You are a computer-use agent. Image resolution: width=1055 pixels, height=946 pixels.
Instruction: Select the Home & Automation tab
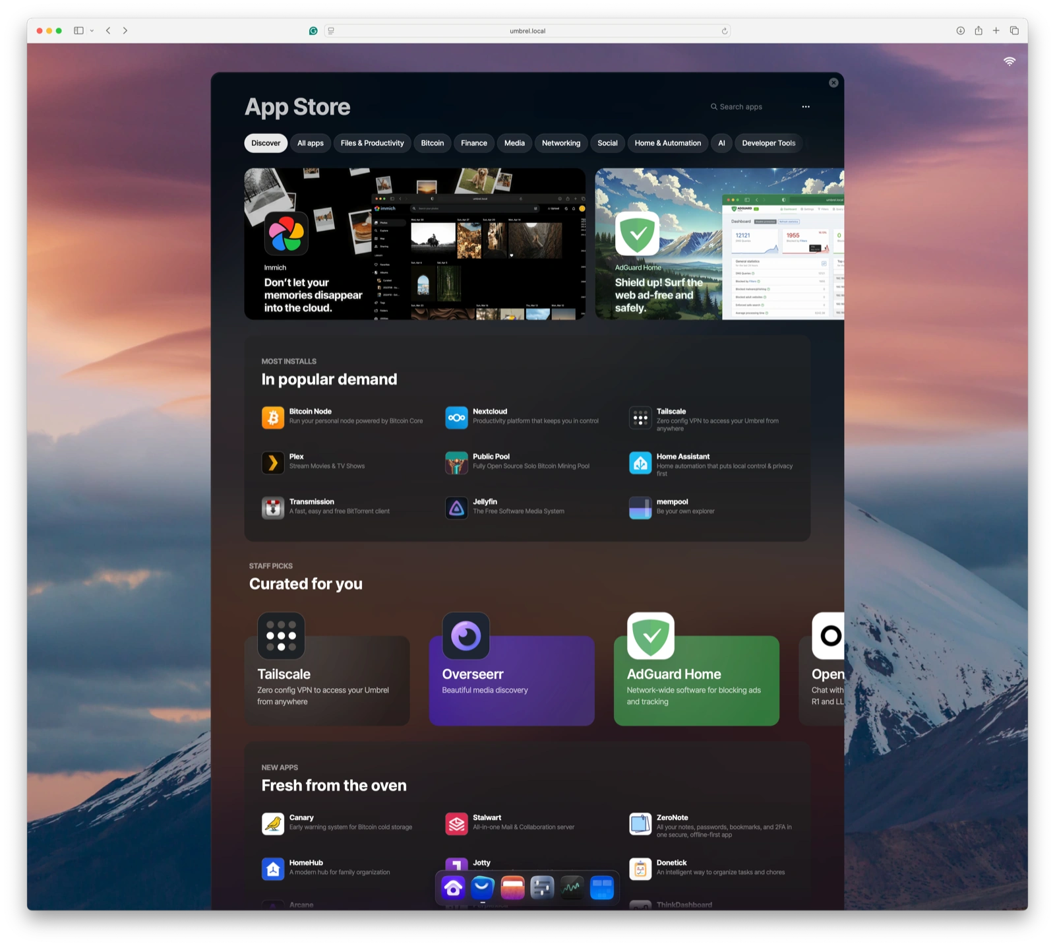tap(668, 143)
